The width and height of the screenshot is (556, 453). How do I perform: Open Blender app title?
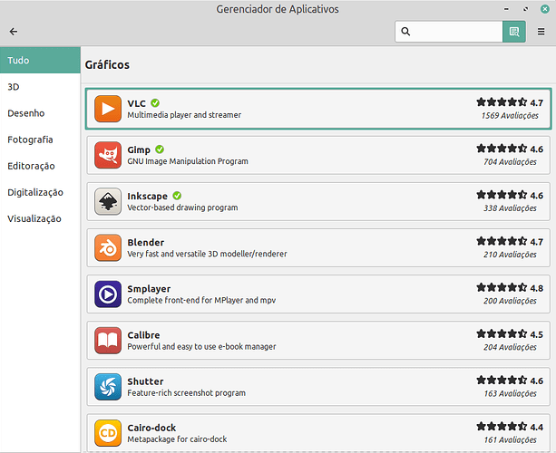click(x=146, y=243)
